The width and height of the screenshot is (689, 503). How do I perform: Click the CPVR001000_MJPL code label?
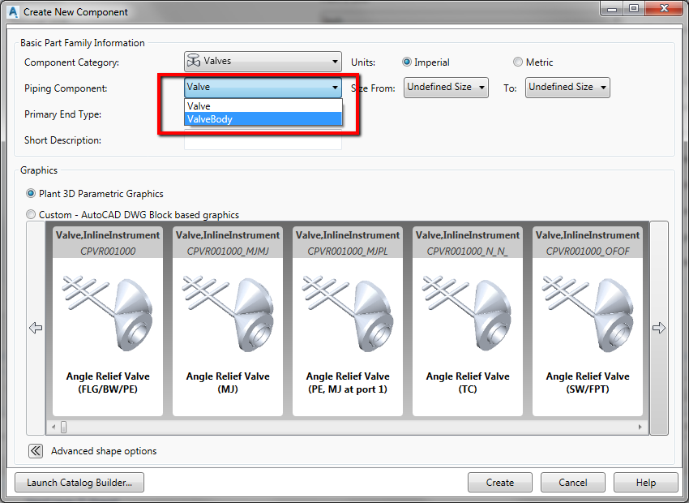click(x=348, y=251)
